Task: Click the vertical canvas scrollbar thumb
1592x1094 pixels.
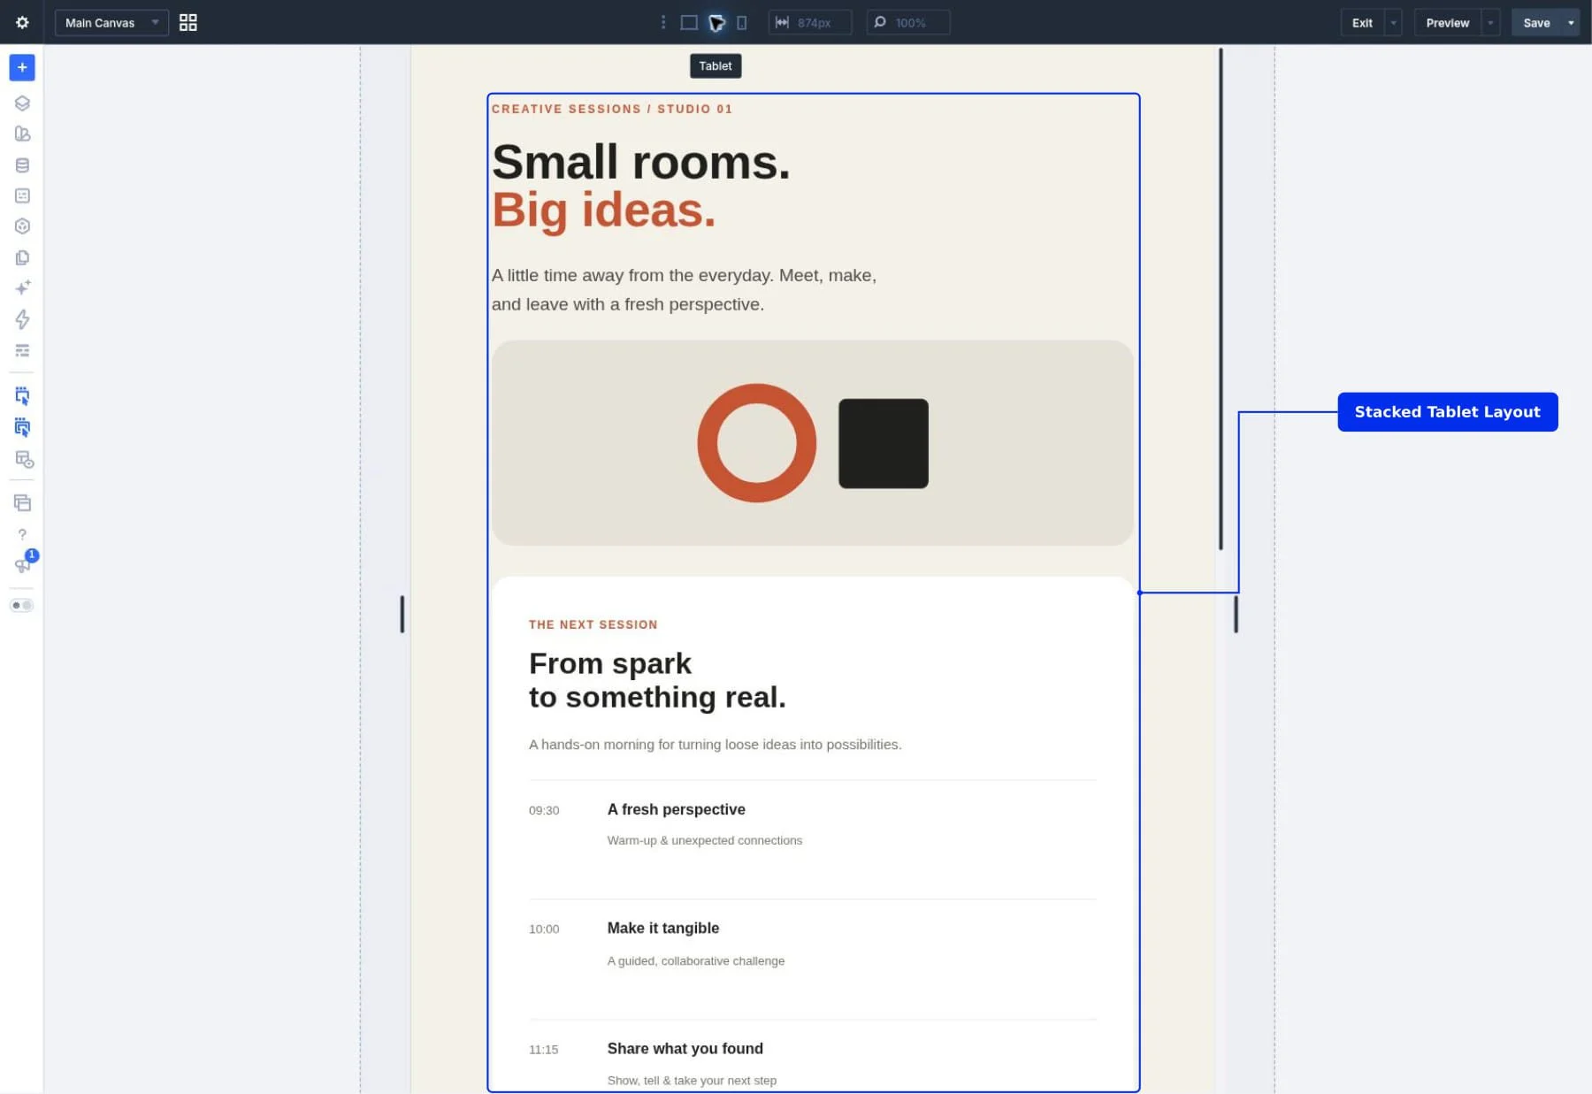Action: coord(1221,298)
